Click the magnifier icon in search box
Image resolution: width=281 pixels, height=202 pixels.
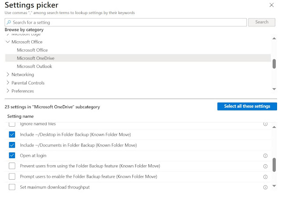tap(9, 22)
